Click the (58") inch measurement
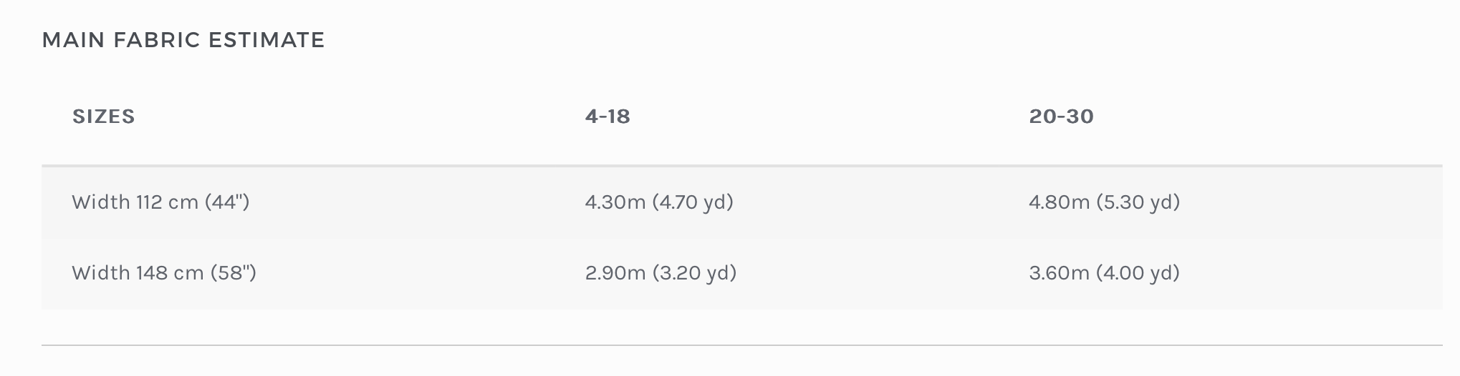This screenshot has height=376, width=1460. pos(234,273)
